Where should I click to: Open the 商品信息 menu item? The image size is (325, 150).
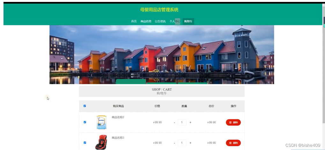pos(146,21)
